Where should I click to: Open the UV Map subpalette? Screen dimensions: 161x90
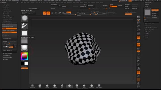(146, 6)
